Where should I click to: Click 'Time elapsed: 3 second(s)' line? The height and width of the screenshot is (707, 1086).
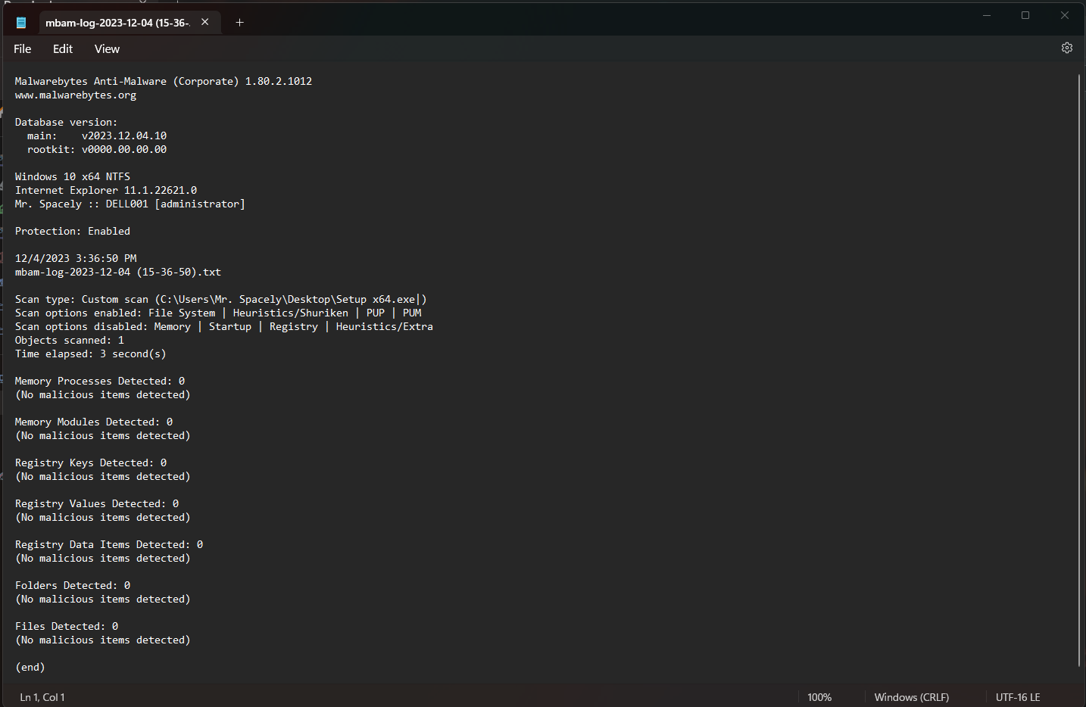click(90, 353)
